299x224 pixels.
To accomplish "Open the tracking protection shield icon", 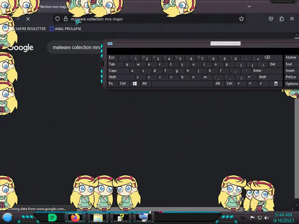I will click(58, 19).
